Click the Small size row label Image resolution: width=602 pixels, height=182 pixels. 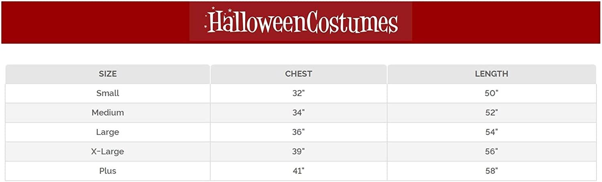pyautogui.click(x=108, y=93)
